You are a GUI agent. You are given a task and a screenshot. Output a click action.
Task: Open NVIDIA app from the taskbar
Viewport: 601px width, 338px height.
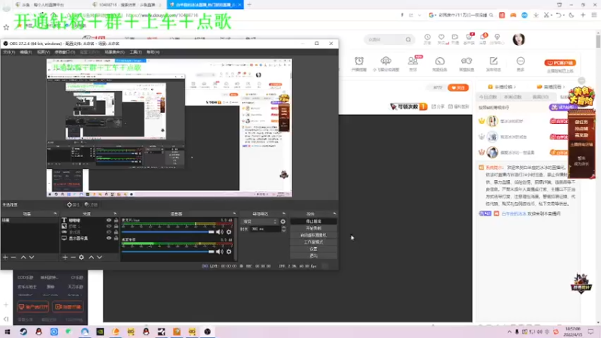point(100,332)
